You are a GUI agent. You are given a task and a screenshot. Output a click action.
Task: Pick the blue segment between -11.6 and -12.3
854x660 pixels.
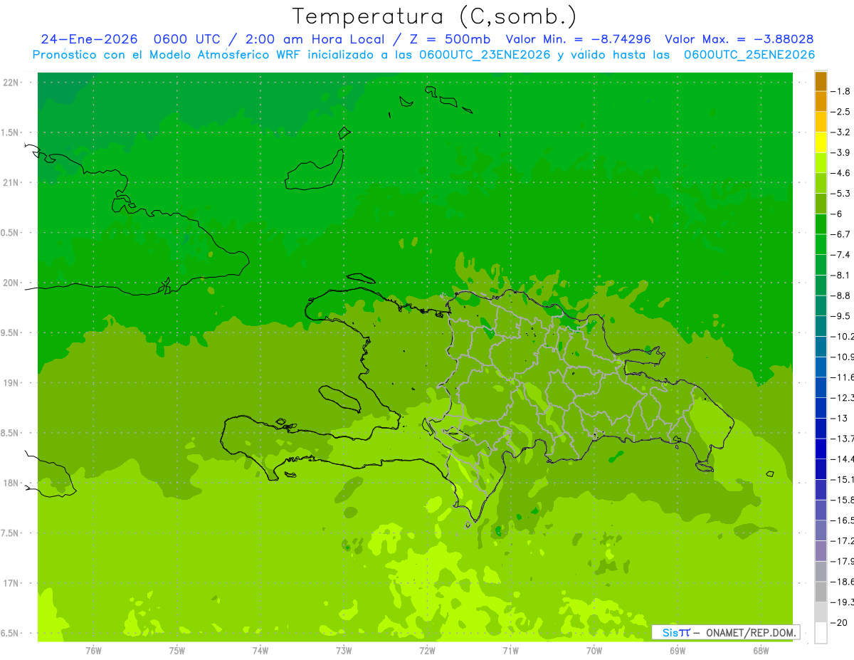tap(821, 387)
